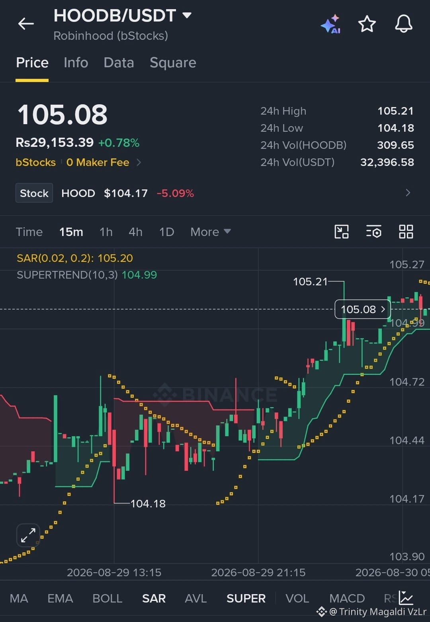Tap the 24h High value 105.21
Image resolution: width=430 pixels, height=622 pixels.
(395, 111)
